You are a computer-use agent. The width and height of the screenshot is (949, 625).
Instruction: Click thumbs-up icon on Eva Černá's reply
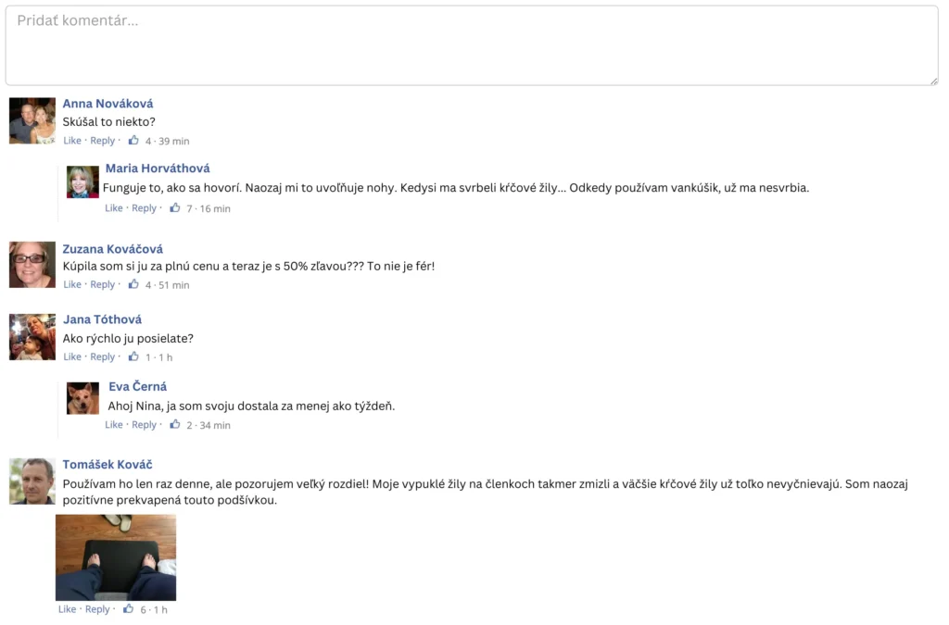click(x=175, y=425)
